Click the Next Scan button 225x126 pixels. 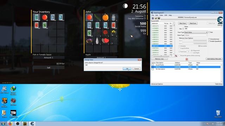[193, 23]
